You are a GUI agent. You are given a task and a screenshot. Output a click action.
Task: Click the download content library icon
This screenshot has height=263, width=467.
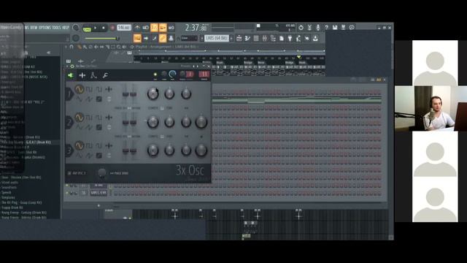click(x=315, y=38)
